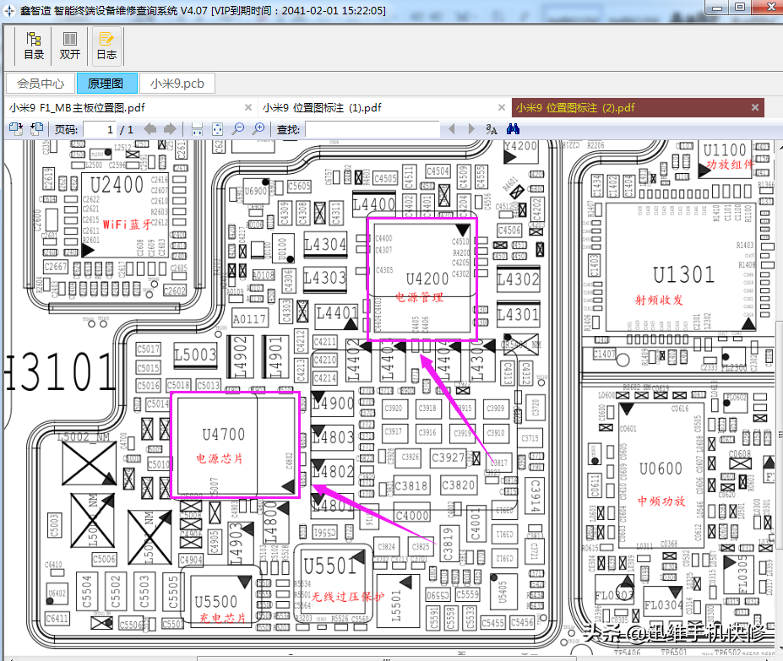
Task: Select the 原理图 tab
Action: tap(107, 84)
